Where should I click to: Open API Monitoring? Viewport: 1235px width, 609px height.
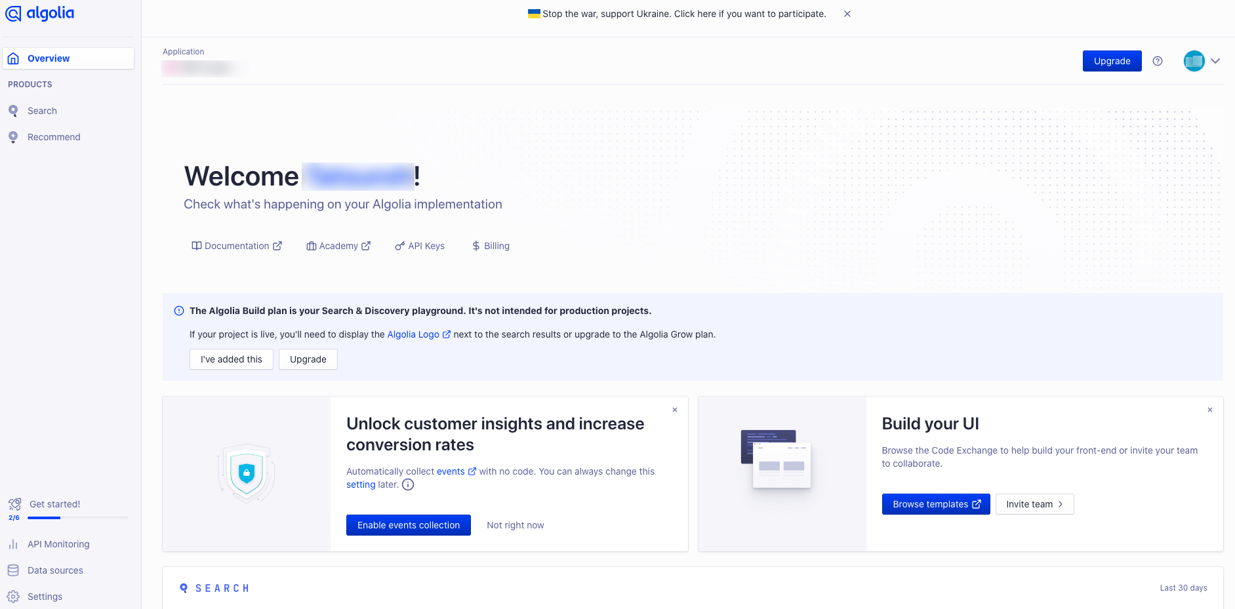pos(58,544)
